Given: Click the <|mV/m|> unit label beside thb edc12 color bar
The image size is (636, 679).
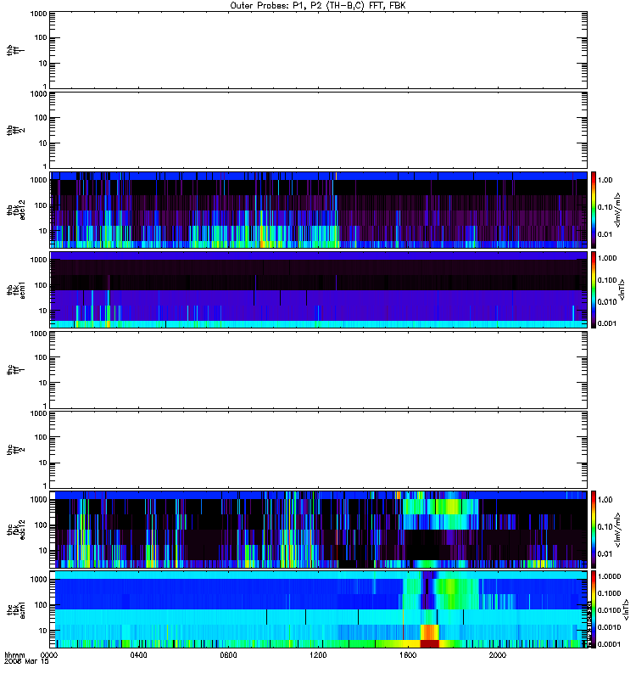Looking at the screenshot, I should tap(618, 210).
